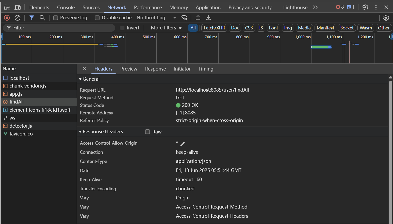Clear the network log
Image resolution: width=393 pixels, height=224 pixels.
pyautogui.click(x=18, y=18)
